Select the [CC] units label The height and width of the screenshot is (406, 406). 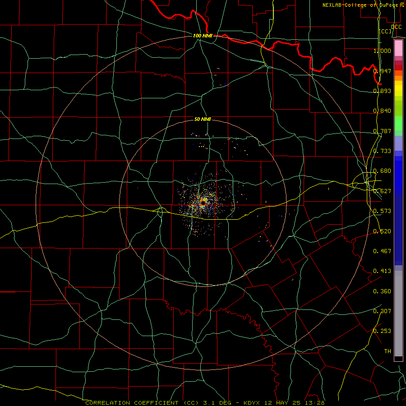tap(385, 31)
